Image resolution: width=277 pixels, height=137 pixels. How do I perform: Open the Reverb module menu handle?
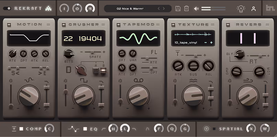tap(267, 25)
